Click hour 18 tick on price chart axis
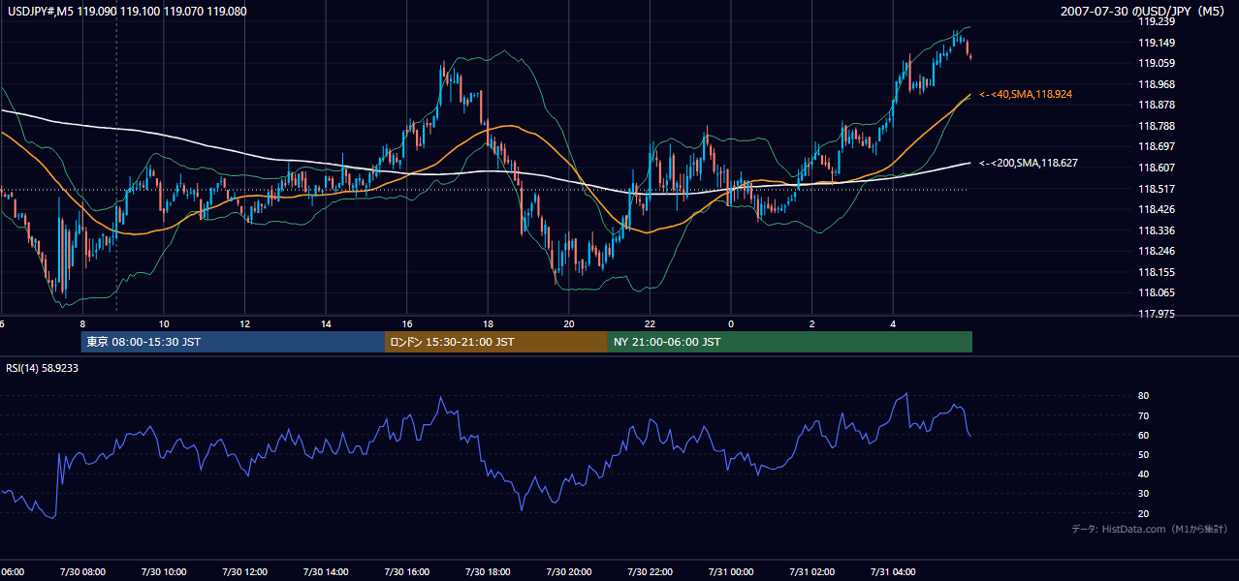This screenshot has width=1239, height=581. pyautogui.click(x=488, y=323)
